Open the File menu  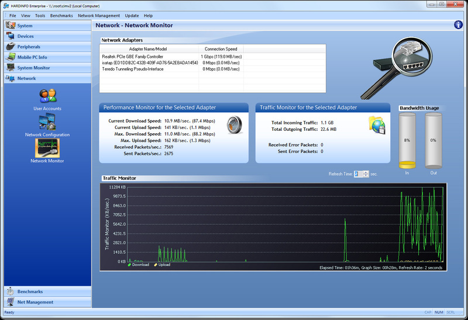pyautogui.click(x=12, y=16)
